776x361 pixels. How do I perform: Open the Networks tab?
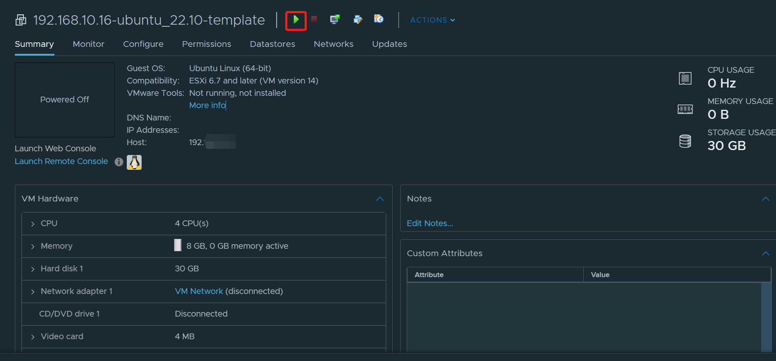coord(333,44)
